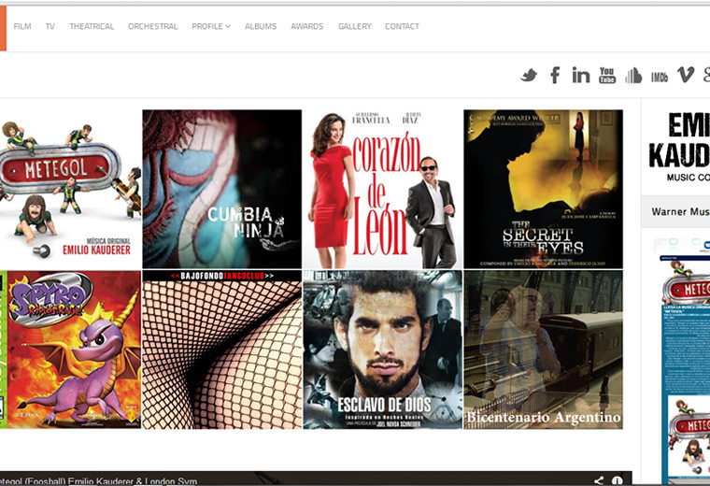Open the Contact menu item

coord(402,26)
